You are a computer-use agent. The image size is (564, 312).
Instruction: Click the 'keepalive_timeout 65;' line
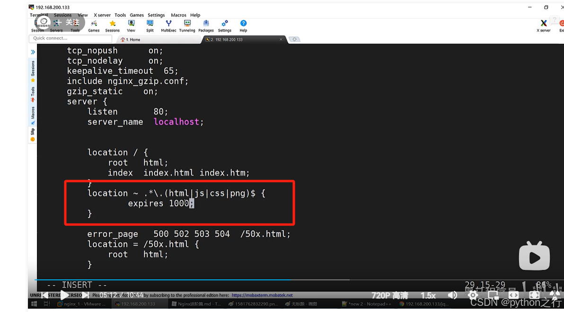(x=122, y=71)
